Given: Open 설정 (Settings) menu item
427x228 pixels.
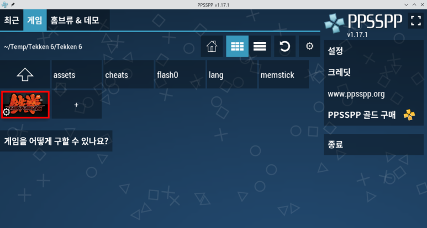Looking at the screenshot, I should coord(373,51).
